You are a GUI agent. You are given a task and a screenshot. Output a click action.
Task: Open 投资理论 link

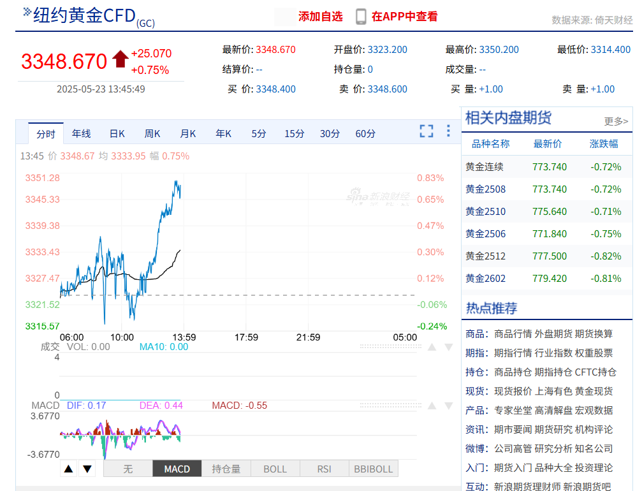point(594,468)
